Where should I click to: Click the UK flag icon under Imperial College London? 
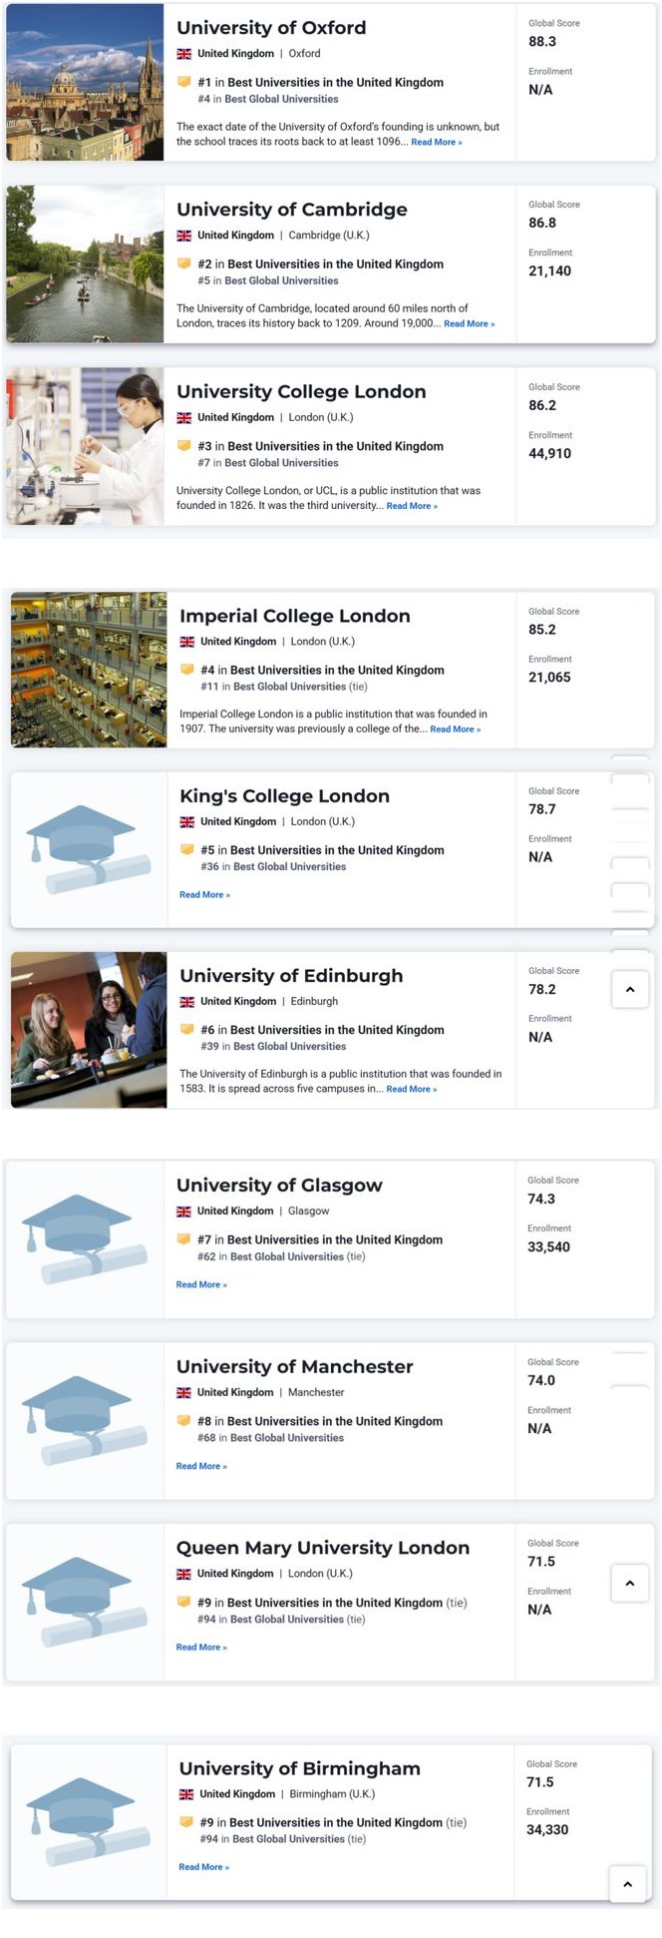click(187, 642)
